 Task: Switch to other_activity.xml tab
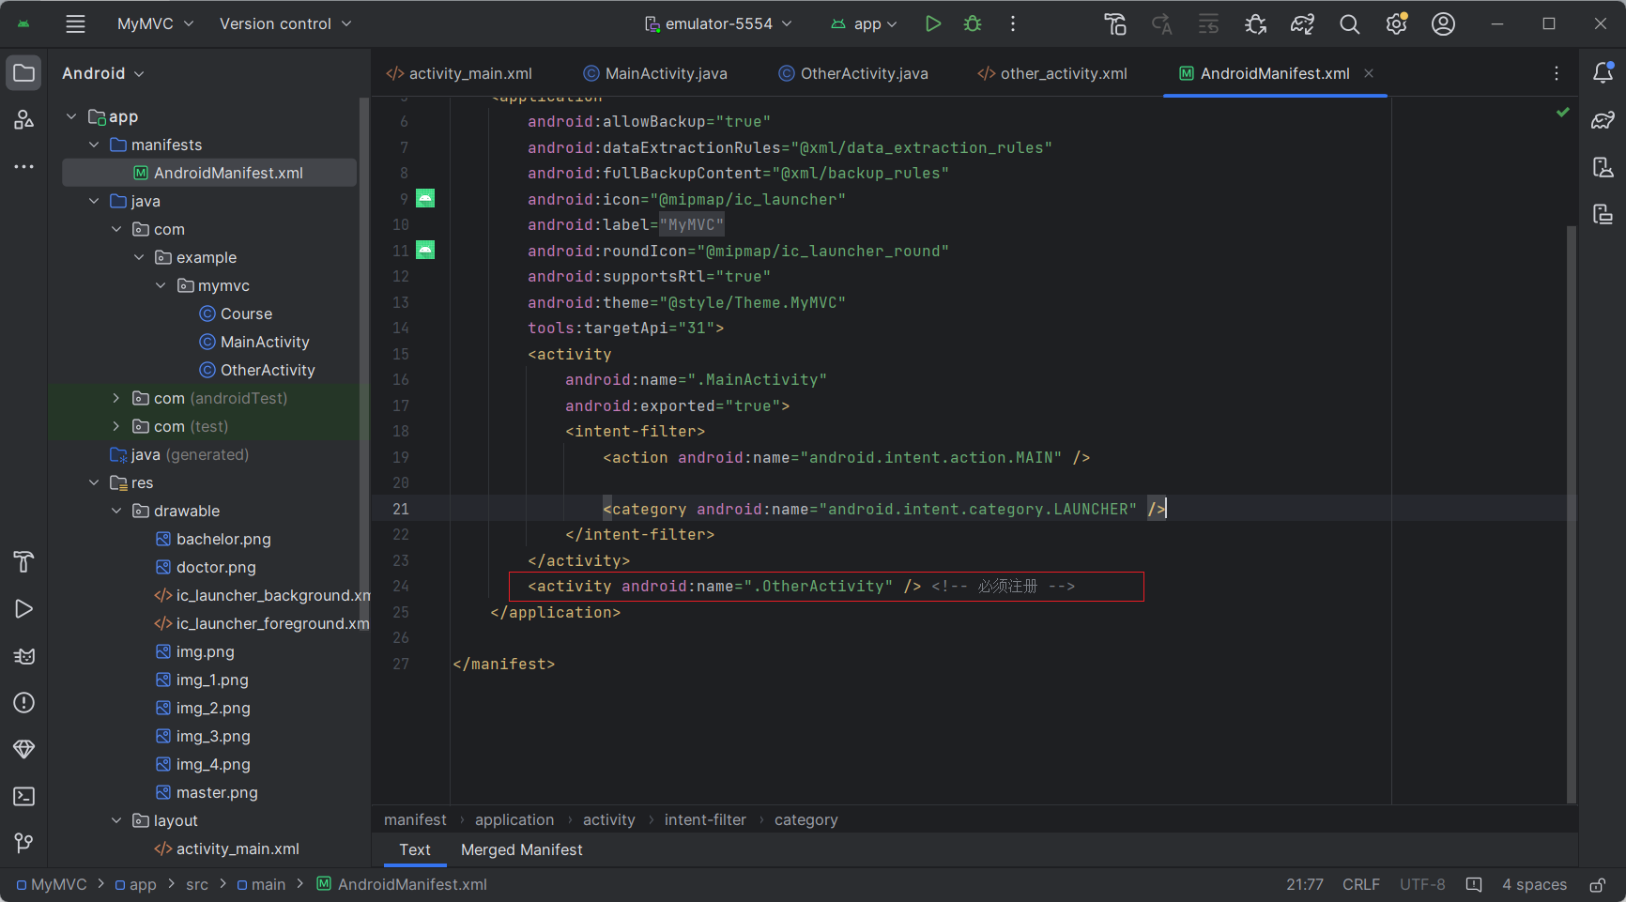click(x=1052, y=73)
